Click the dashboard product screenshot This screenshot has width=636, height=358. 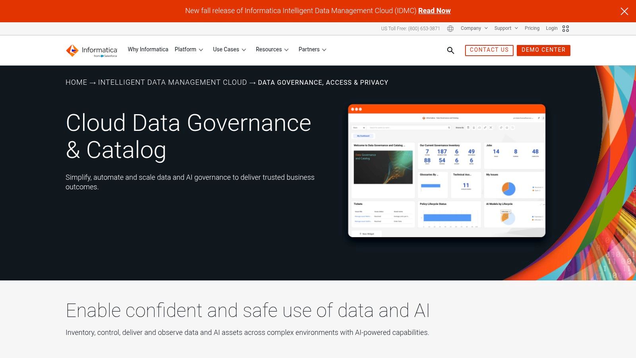coord(446,170)
